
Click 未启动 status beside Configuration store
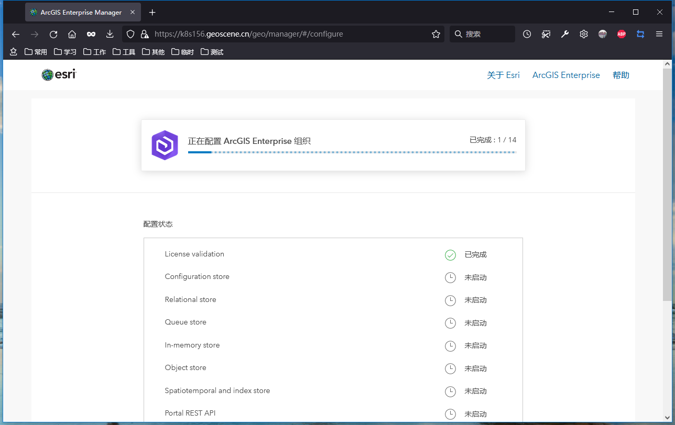475,278
